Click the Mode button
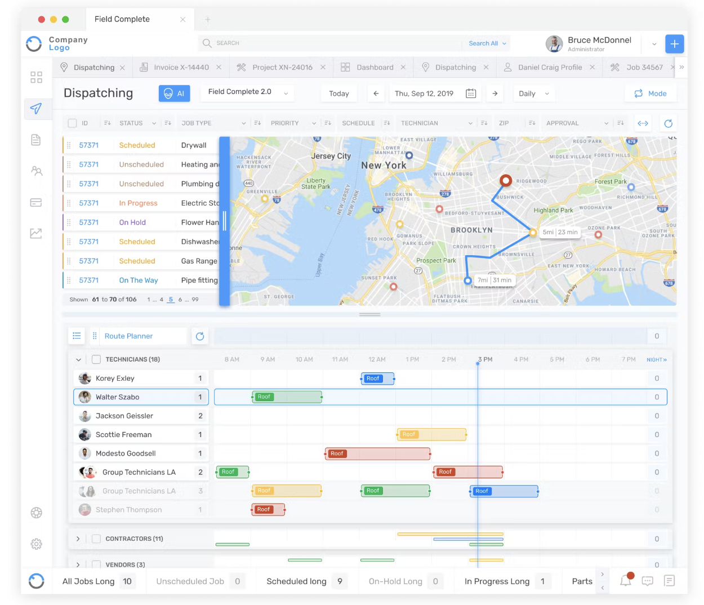 pos(650,94)
